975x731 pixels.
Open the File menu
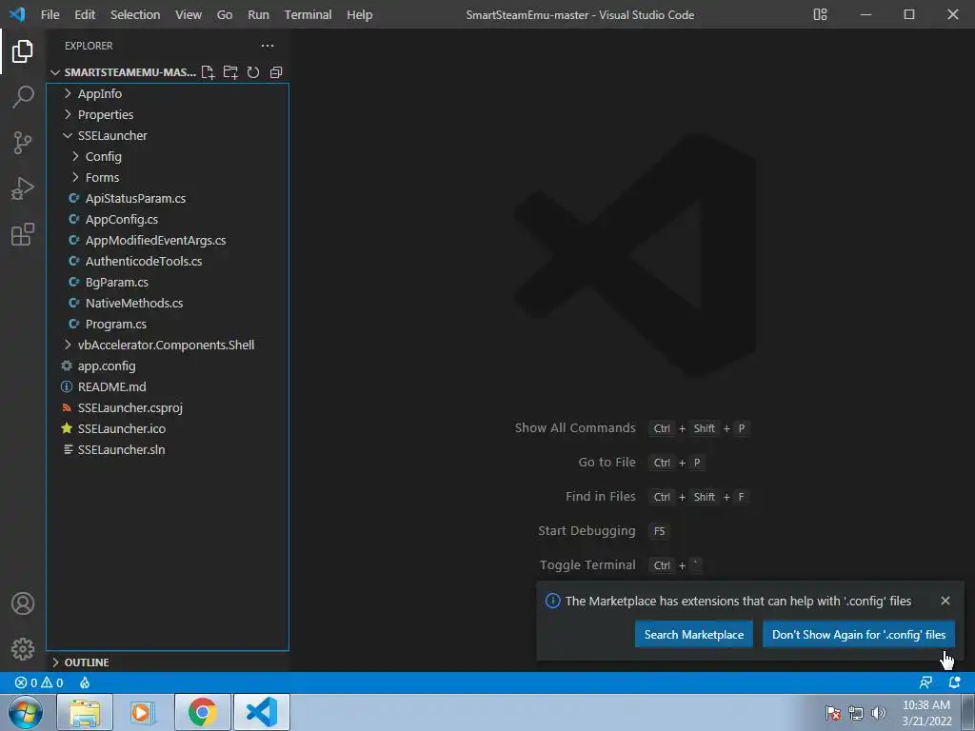pyautogui.click(x=50, y=14)
